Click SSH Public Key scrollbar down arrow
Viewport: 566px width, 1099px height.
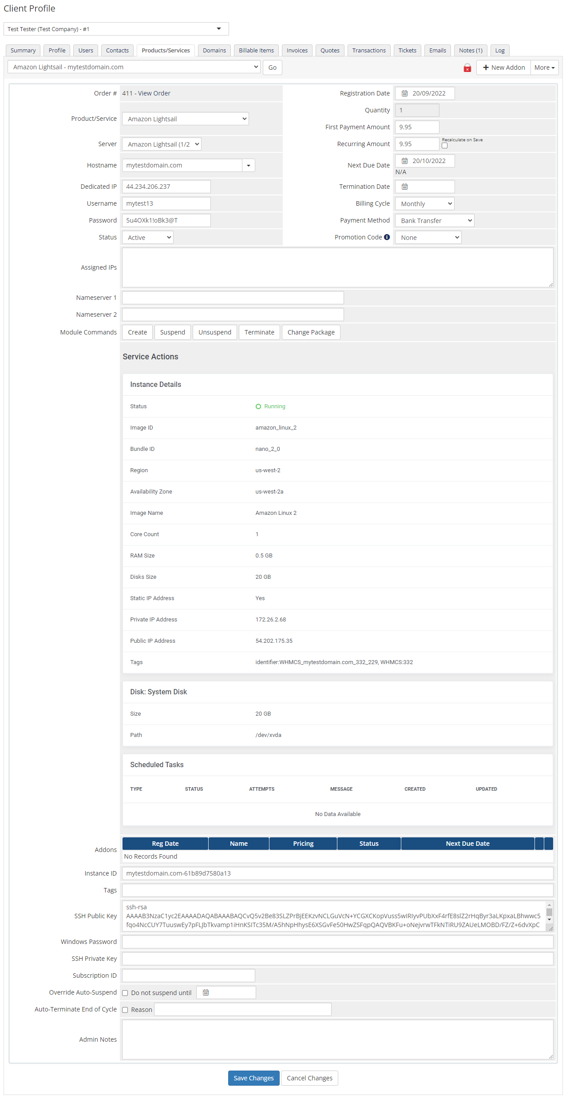(x=549, y=920)
